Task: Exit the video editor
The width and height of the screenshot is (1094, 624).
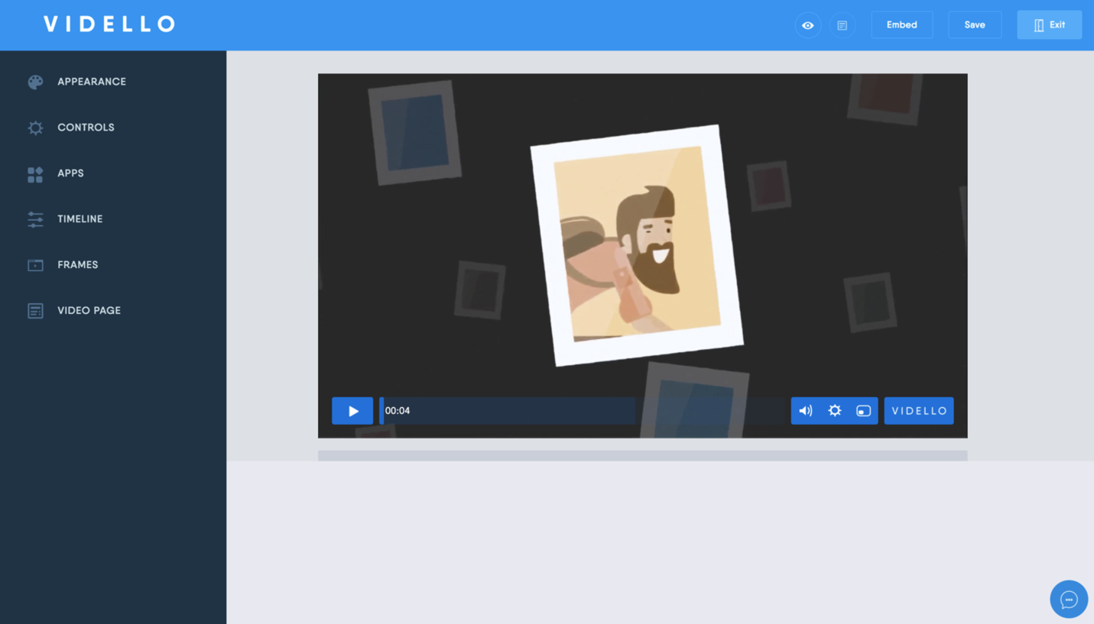Action: pos(1050,25)
